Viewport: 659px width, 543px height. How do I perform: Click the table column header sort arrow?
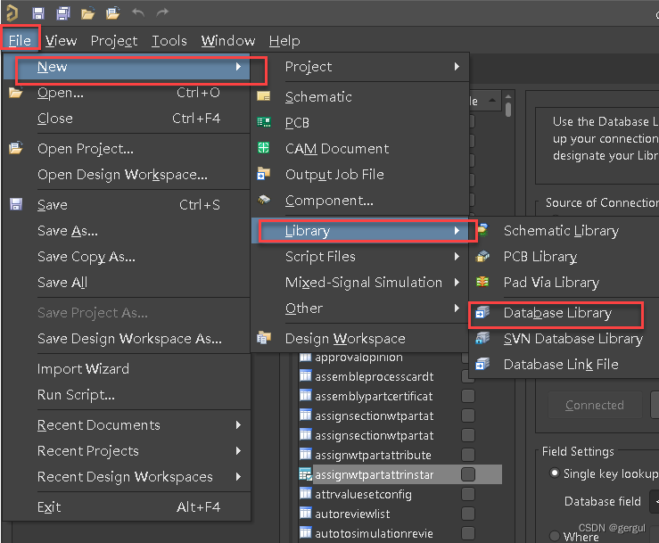[491, 101]
